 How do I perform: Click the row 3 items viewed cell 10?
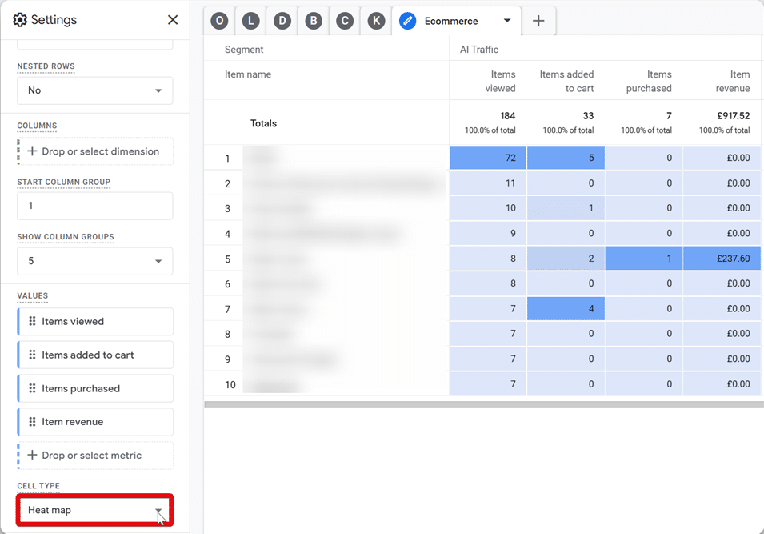(488, 207)
